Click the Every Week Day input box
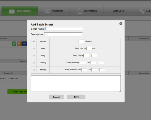Viewport: 151px width, 120px height. pos(83,63)
